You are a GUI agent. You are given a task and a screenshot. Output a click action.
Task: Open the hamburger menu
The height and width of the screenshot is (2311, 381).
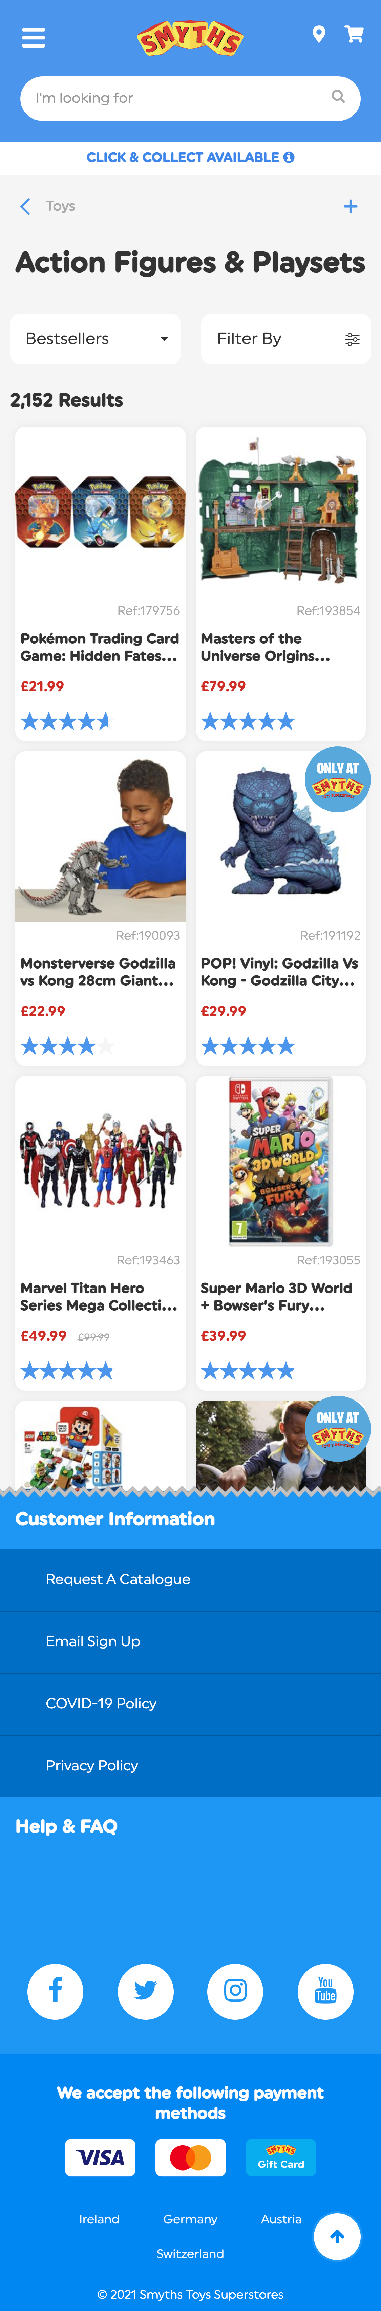[33, 38]
